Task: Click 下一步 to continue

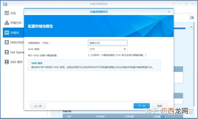Action: 141,106
